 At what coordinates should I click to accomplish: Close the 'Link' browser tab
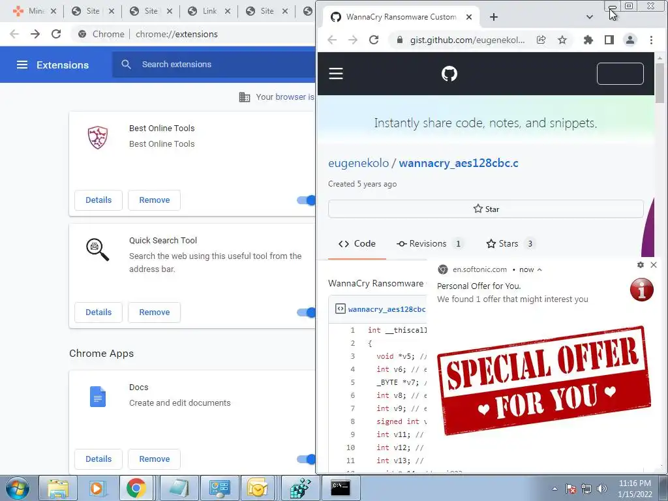[228, 11]
